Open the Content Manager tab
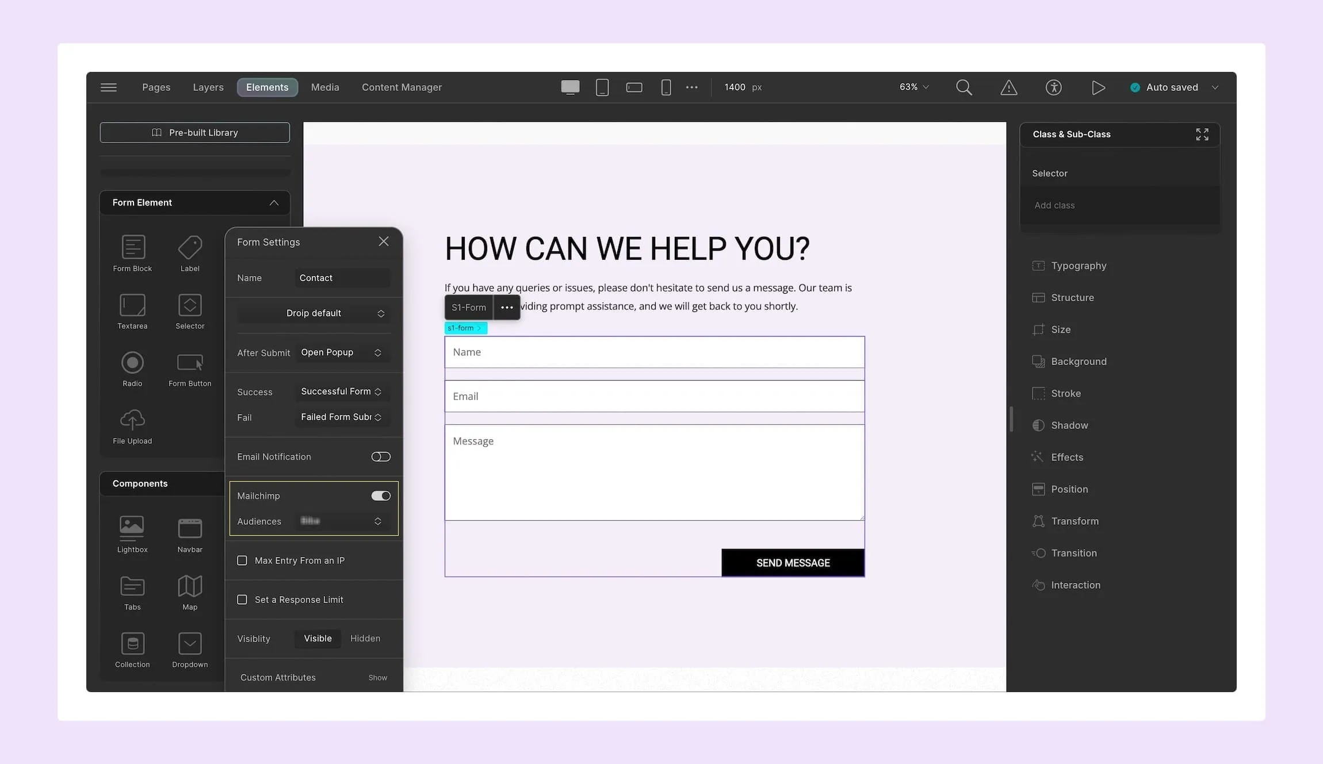 click(x=402, y=87)
